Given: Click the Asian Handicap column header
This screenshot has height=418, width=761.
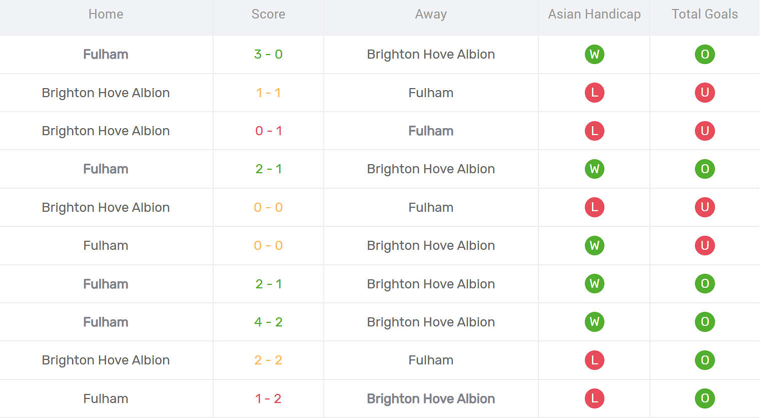Looking at the screenshot, I should click(594, 14).
